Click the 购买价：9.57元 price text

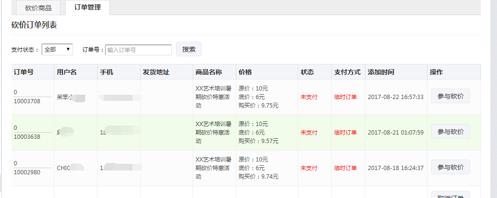(x=258, y=141)
